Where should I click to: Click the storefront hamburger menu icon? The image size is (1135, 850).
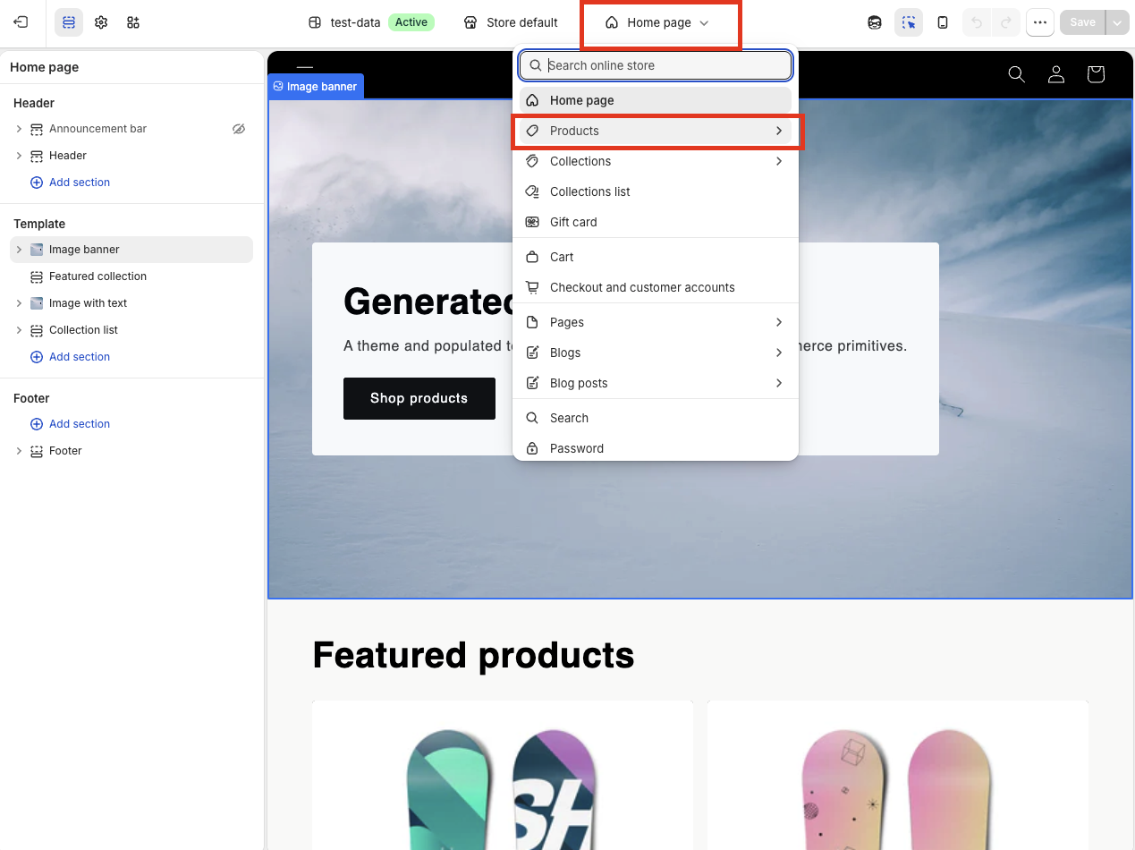tap(305, 67)
